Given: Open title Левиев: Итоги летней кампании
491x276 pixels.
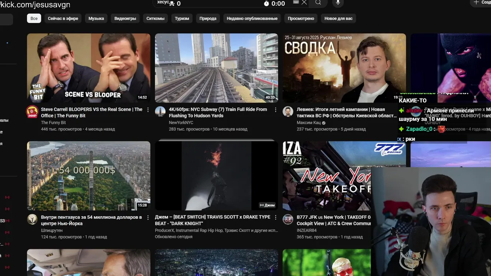Looking at the screenshot, I should coord(347,112).
